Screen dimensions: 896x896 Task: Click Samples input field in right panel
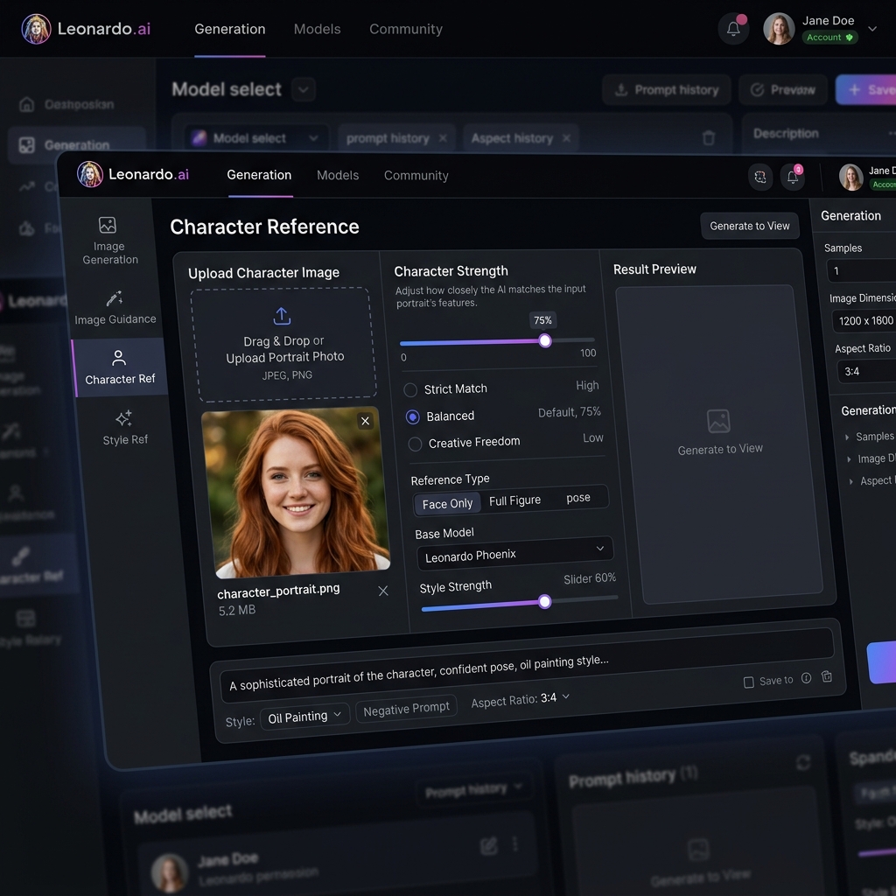click(861, 271)
